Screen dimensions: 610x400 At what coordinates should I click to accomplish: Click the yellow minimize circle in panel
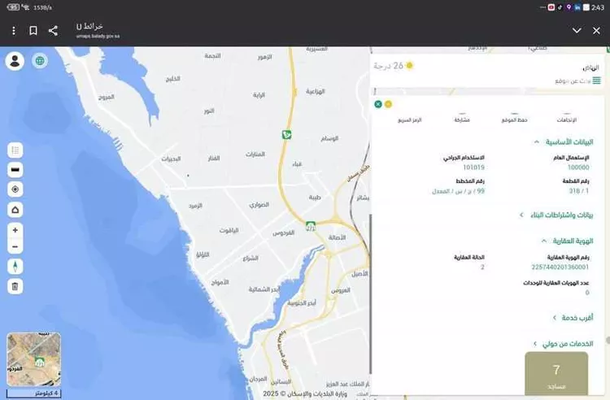388,104
